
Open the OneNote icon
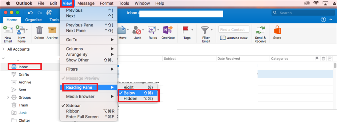[x=168, y=30]
